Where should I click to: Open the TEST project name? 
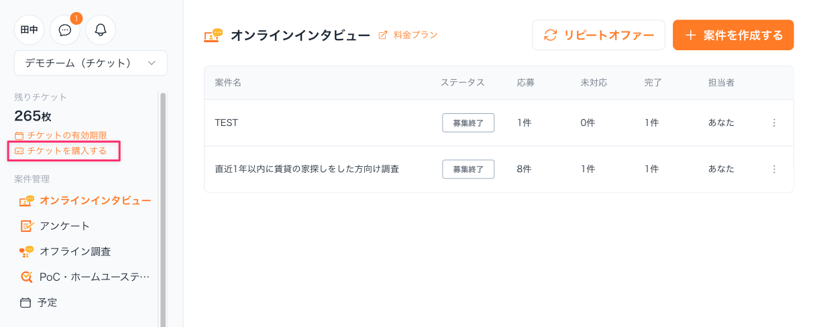[x=226, y=123]
